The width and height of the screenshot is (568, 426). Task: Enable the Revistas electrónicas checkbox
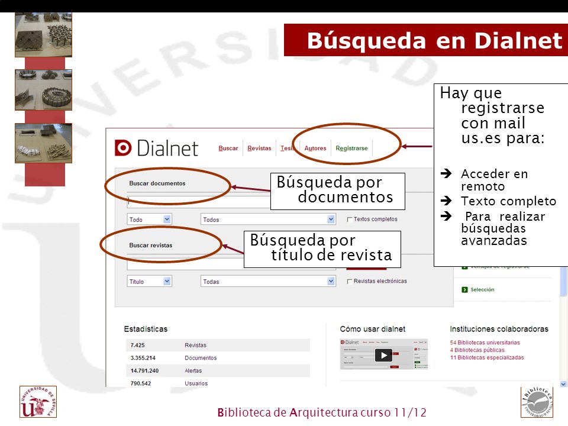350,281
